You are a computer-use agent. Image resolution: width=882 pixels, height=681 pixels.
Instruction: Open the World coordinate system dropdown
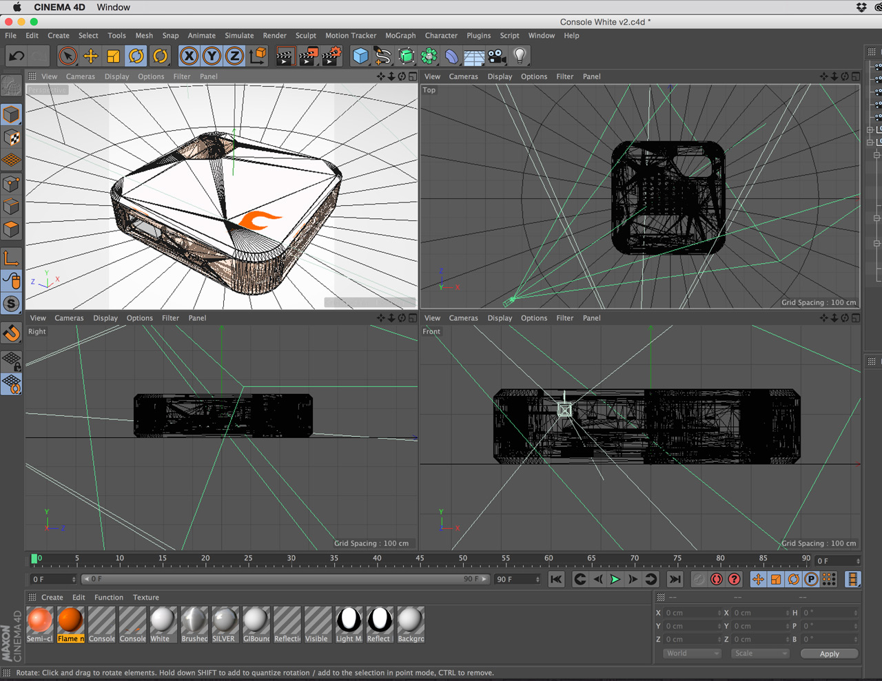(x=692, y=653)
